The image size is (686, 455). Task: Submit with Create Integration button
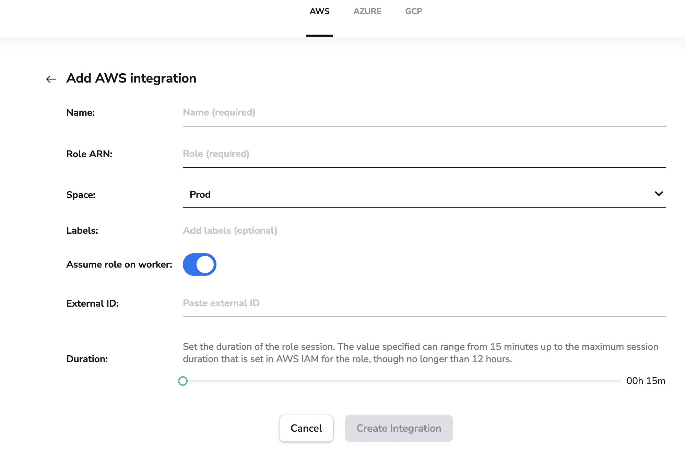399,428
